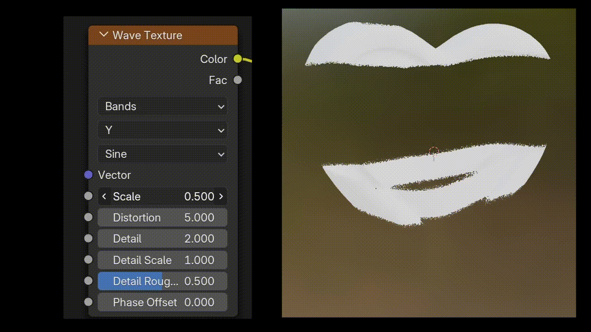The width and height of the screenshot is (591, 332).
Task: Click the Distortion input socket
Action: click(89, 217)
